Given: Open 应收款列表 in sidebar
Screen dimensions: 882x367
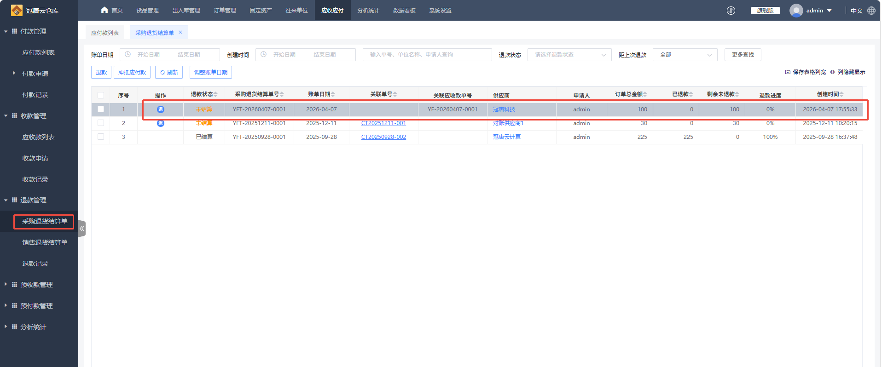Looking at the screenshot, I should click(39, 137).
